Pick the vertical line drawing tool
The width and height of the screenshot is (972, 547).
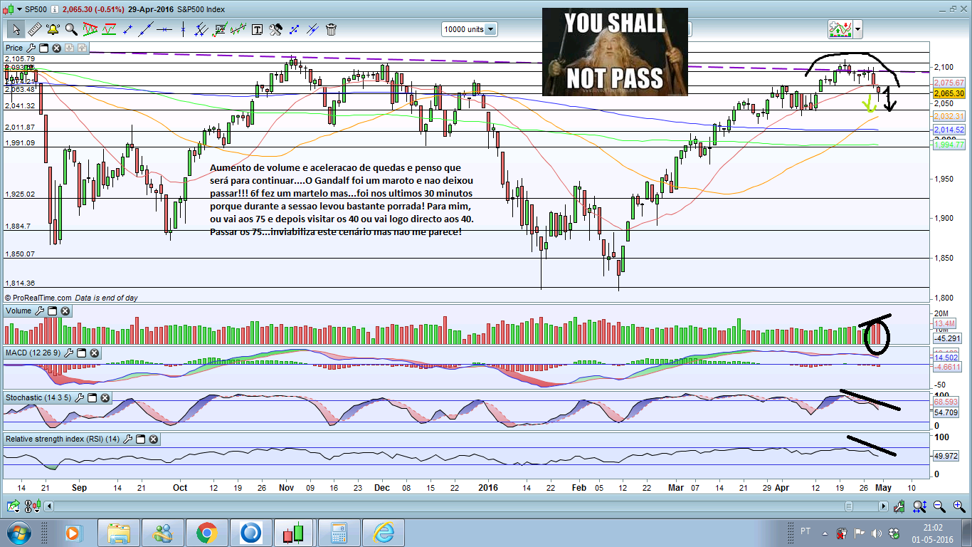pos(183,29)
